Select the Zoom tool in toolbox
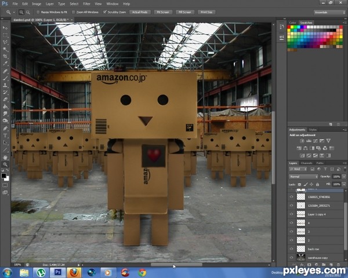 (5, 164)
